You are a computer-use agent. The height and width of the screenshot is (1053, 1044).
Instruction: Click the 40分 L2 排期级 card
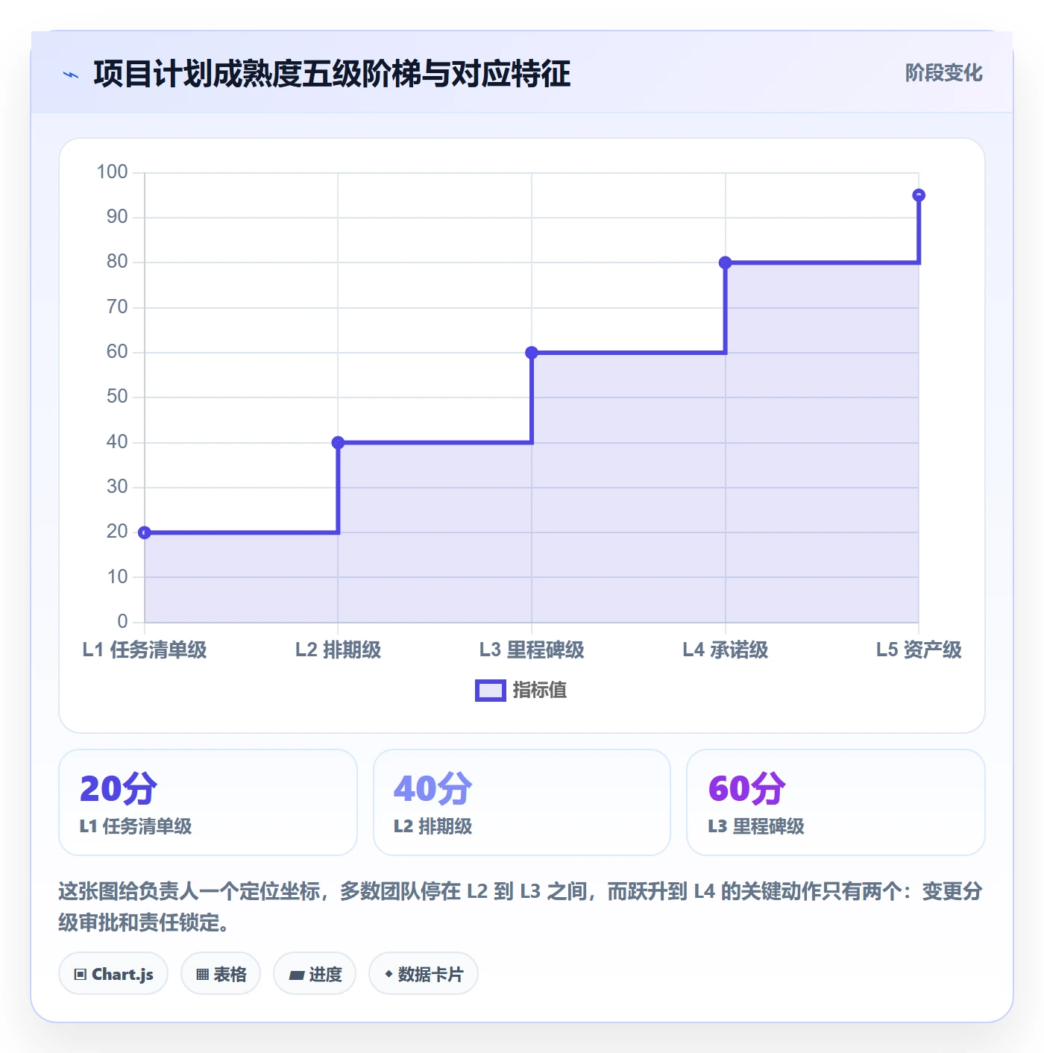pos(522,802)
